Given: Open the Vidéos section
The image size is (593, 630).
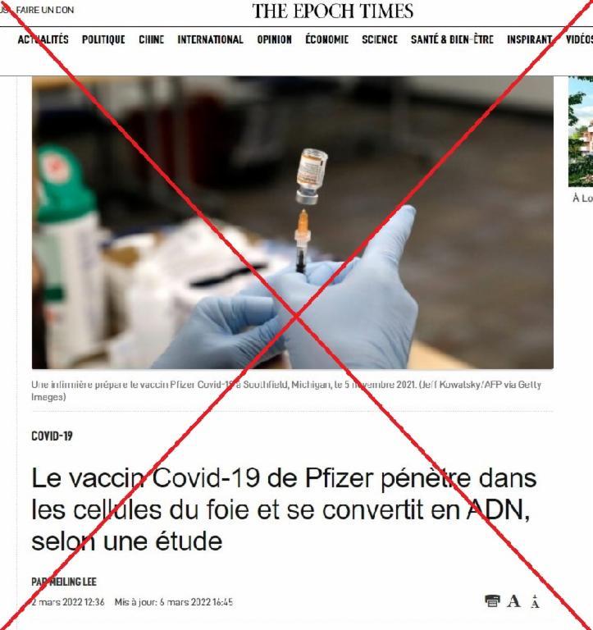Looking at the screenshot, I should 579,39.
